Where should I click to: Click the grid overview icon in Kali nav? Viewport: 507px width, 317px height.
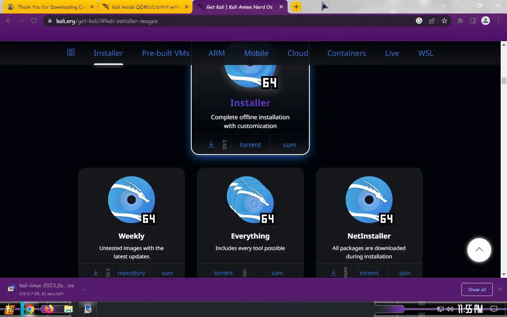tap(71, 52)
